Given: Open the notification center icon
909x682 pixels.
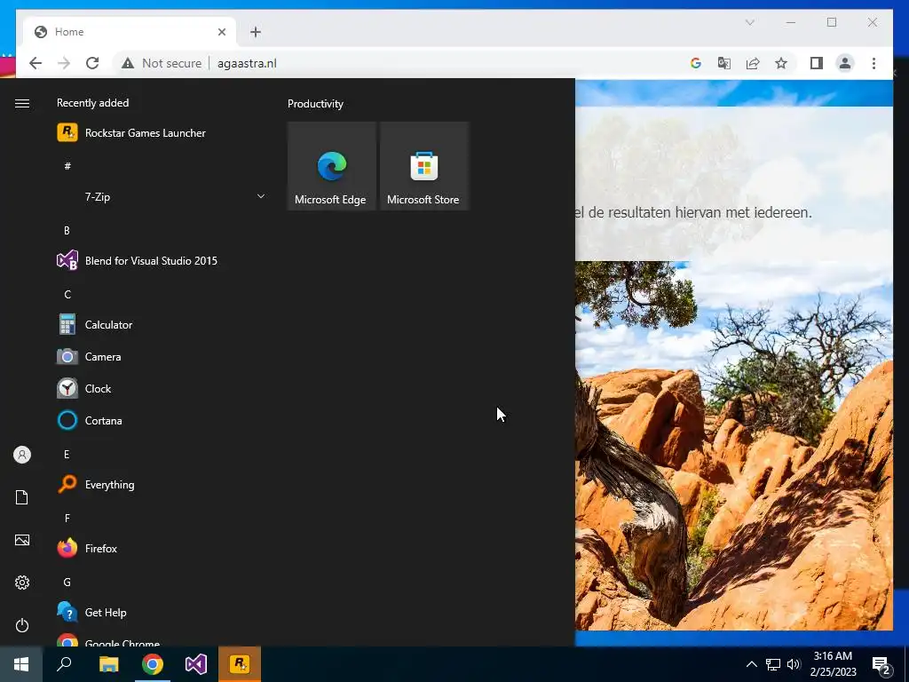Looking at the screenshot, I should pos(881,664).
